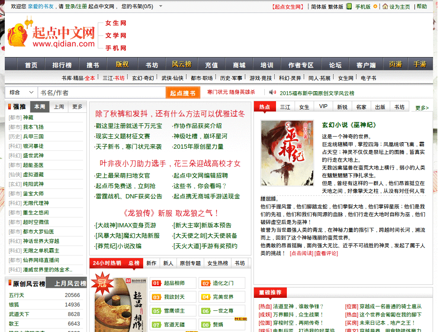The image size is (443, 332).
Task: Open the 起点中文网编辑招聘 link
Action: point(201,176)
